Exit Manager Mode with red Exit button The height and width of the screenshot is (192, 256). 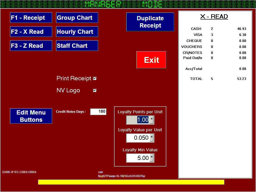pos(151,60)
